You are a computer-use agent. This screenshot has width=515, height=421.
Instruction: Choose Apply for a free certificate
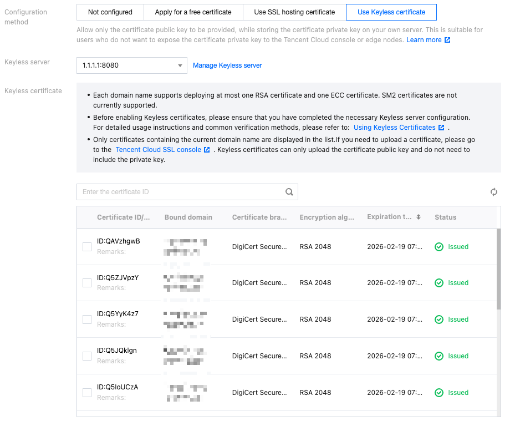[193, 12]
